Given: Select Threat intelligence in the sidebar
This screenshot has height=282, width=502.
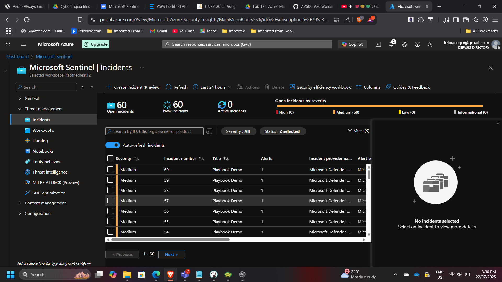Looking at the screenshot, I should tap(50, 172).
